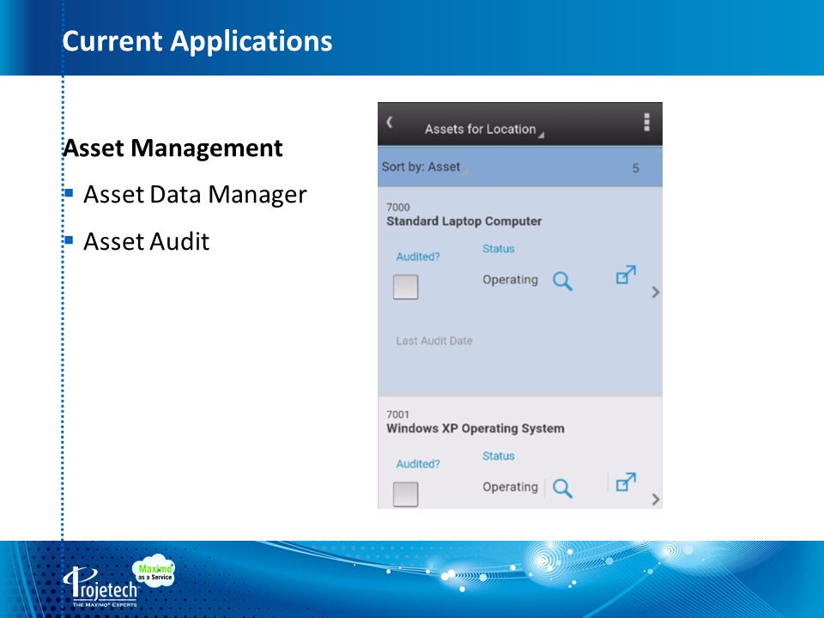824x618 pixels.
Task: Expand details chevron for asset 7001
Action: [x=655, y=500]
